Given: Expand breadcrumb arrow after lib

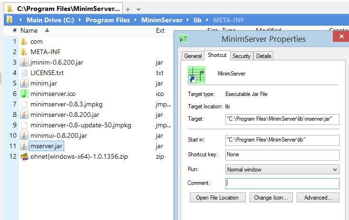Looking at the screenshot, I should coord(207,20).
